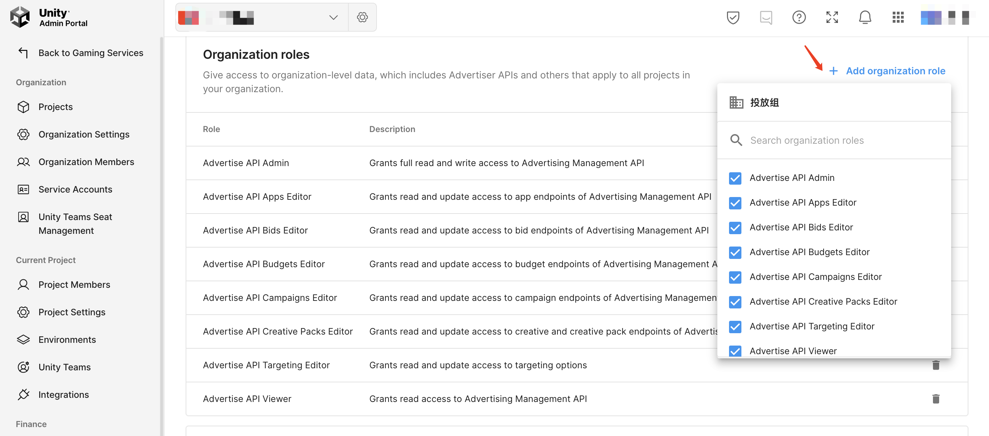Click 'Grants read access to Advertising Management API' description

coord(478,399)
